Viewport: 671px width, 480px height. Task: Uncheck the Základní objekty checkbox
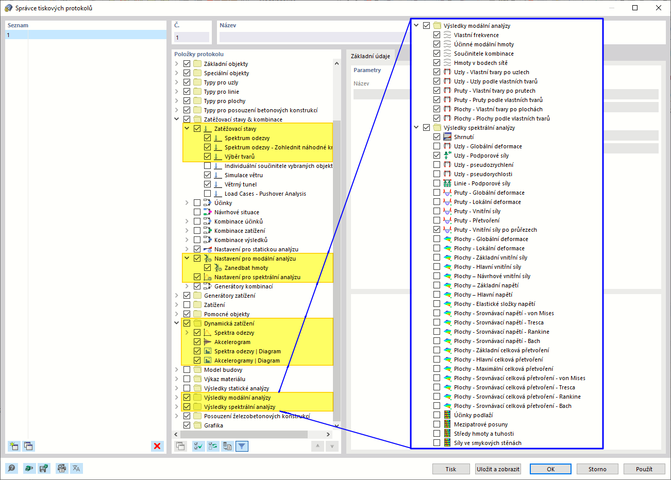(x=187, y=64)
